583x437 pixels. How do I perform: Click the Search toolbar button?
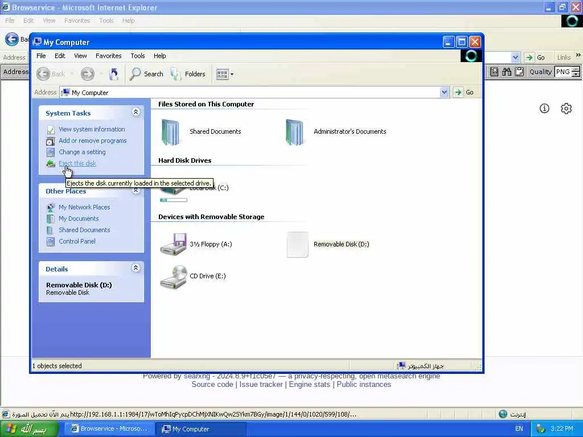tap(146, 74)
